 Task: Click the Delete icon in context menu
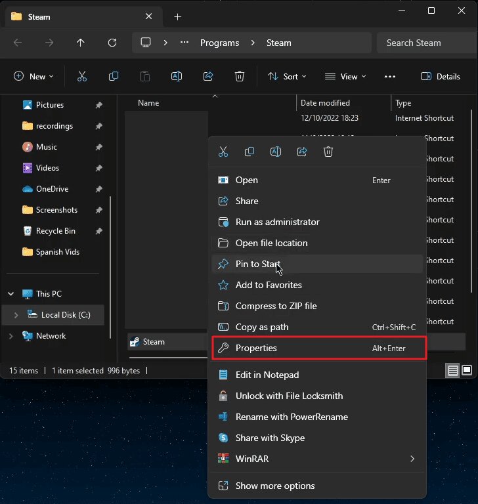click(328, 152)
